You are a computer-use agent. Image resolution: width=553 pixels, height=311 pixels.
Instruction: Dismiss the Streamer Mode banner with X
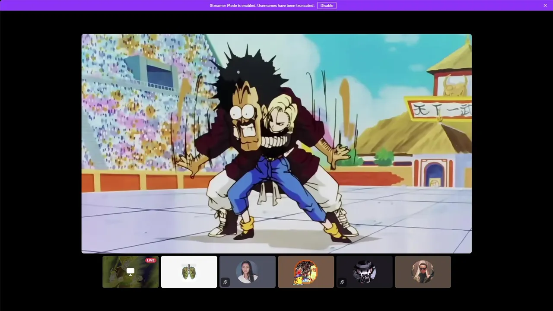point(545,6)
